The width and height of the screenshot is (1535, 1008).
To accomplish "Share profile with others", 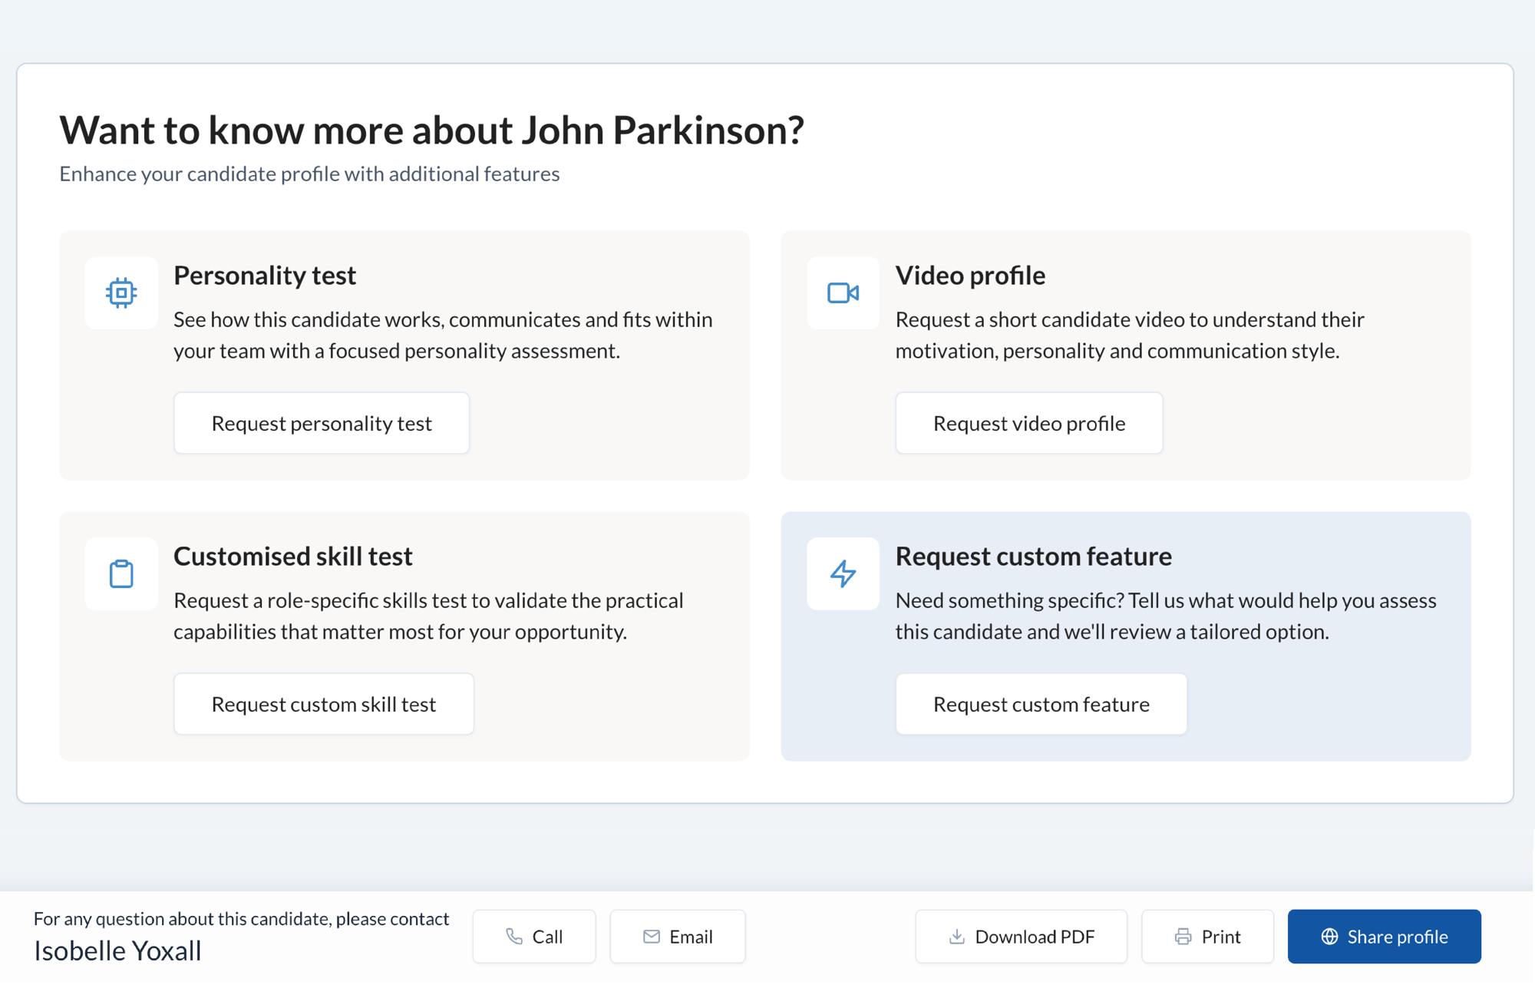I will [x=1385, y=936].
